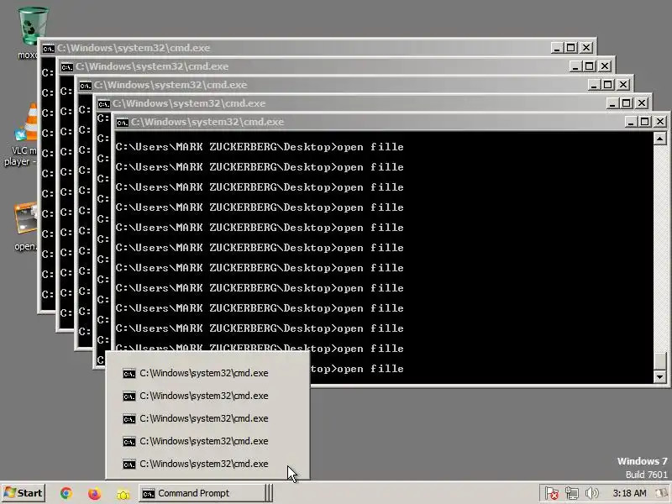
Task: Open the network icon in the system tray
Action: (571, 493)
